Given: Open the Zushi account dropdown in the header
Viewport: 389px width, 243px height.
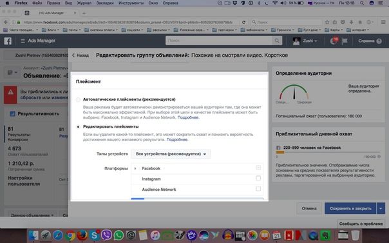Looking at the screenshot, I should pyautogui.click(x=310, y=41).
